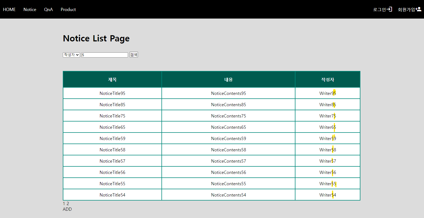Click the NoticeContents56 cell

point(229,172)
